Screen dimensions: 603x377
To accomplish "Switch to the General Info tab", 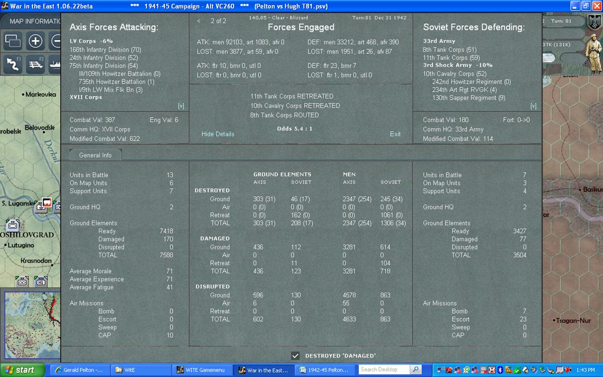I will [95, 155].
